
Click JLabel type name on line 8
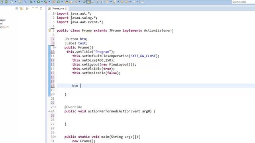click(70, 43)
